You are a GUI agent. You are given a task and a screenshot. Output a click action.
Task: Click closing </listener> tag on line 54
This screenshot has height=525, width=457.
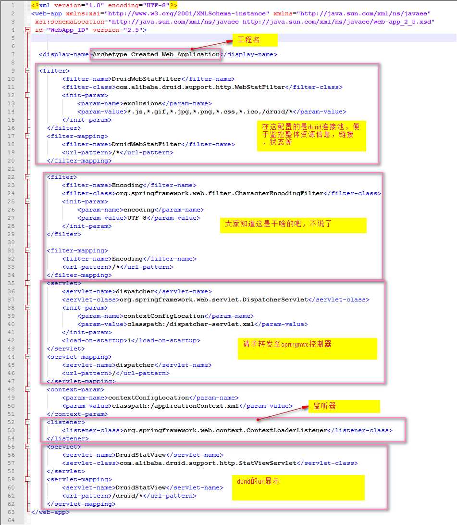pyautogui.click(x=68, y=438)
